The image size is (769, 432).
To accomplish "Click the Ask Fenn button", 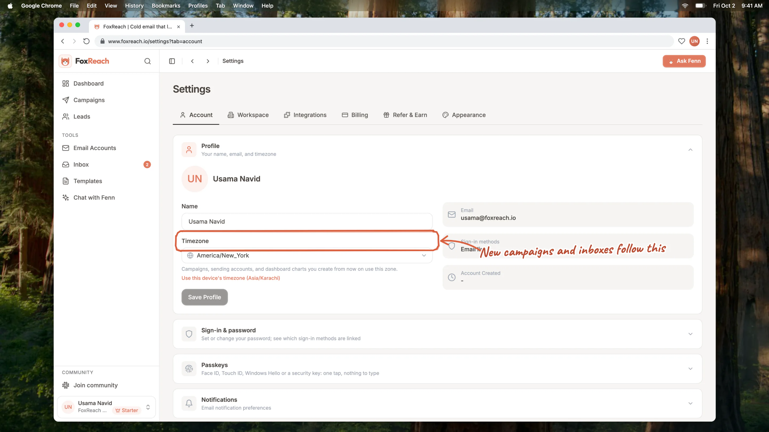I will tap(684, 61).
